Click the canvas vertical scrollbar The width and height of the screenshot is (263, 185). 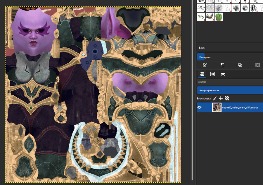[193, 91]
